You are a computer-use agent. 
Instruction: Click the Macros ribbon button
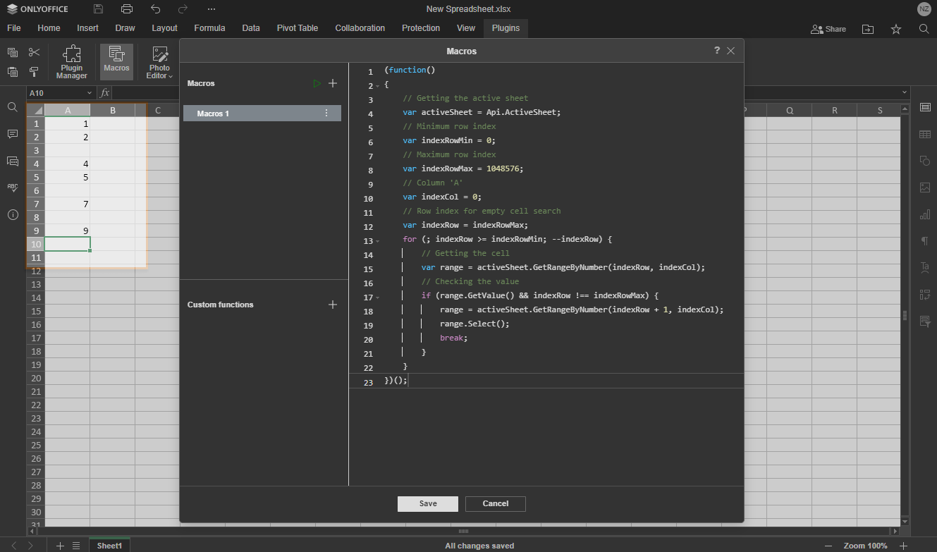116,62
